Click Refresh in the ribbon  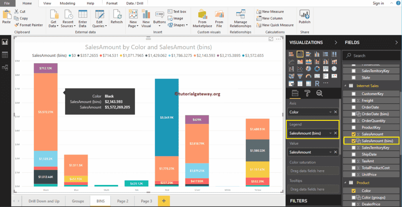tap(117, 17)
